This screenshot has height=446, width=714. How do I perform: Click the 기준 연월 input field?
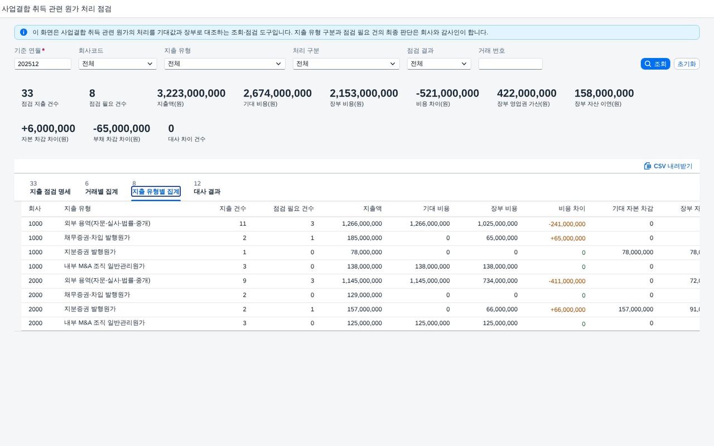click(x=43, y=64)
